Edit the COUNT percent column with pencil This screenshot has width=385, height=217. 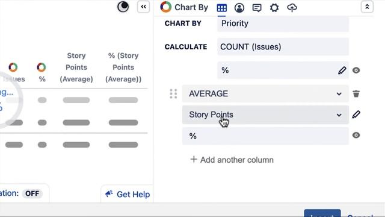pos(342,71)
